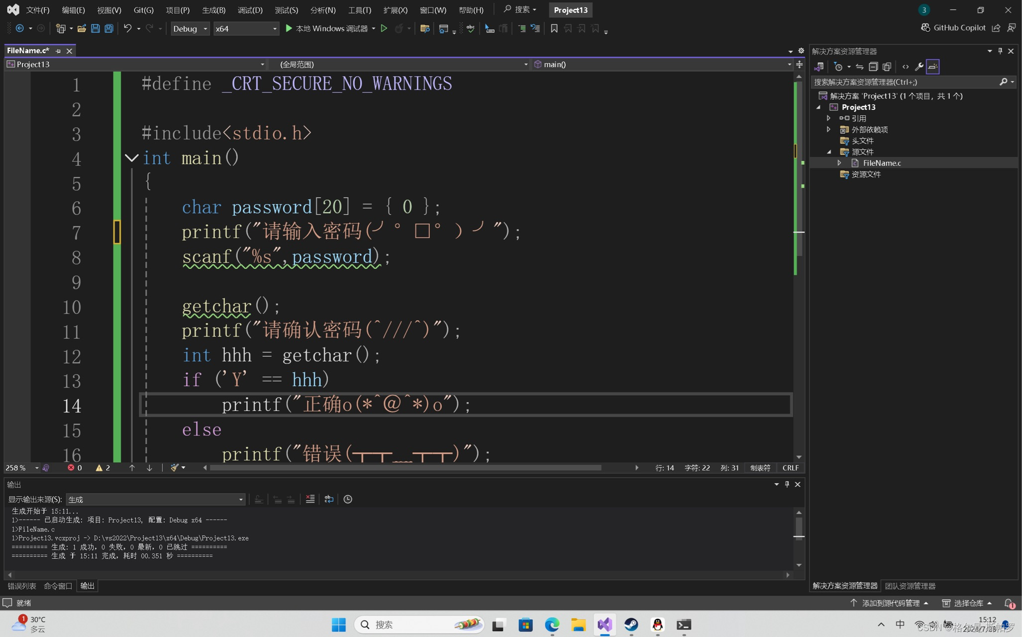
Task: Toggle the pin on the FileName.c tab
Action: coord(58,51)
